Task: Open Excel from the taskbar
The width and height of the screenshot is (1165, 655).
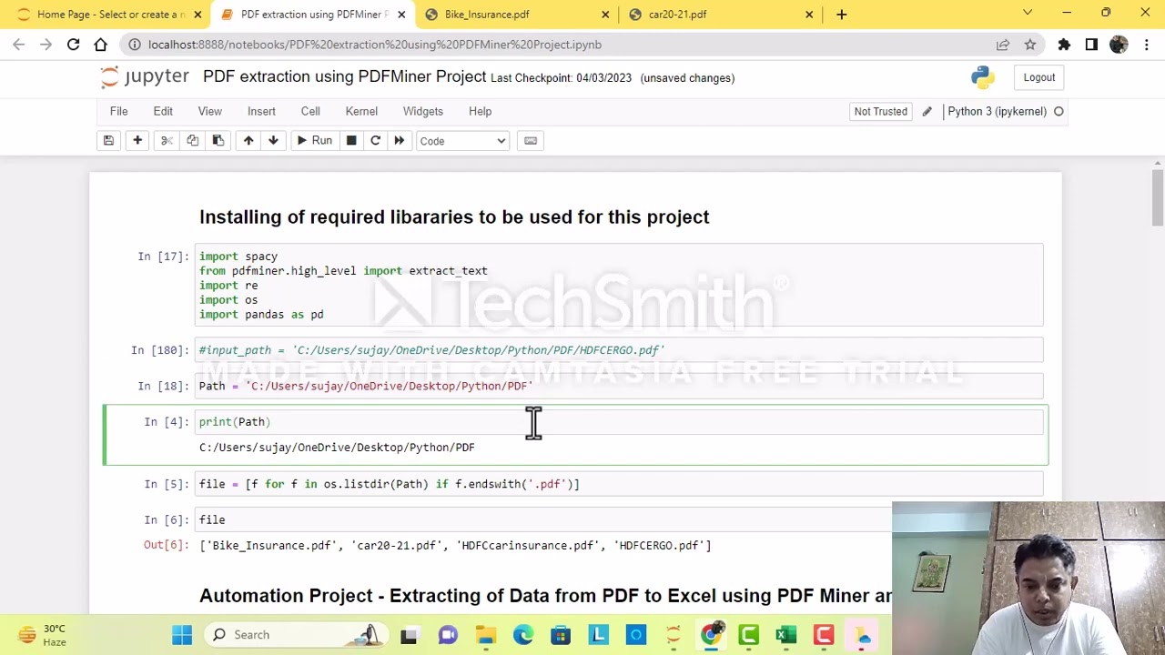Action: tap(786, 635)
